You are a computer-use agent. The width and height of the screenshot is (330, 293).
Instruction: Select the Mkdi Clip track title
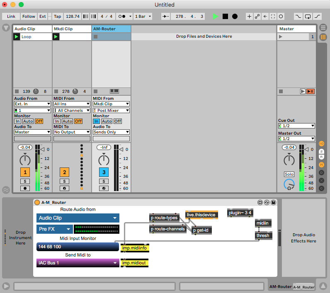pos(72,29)
